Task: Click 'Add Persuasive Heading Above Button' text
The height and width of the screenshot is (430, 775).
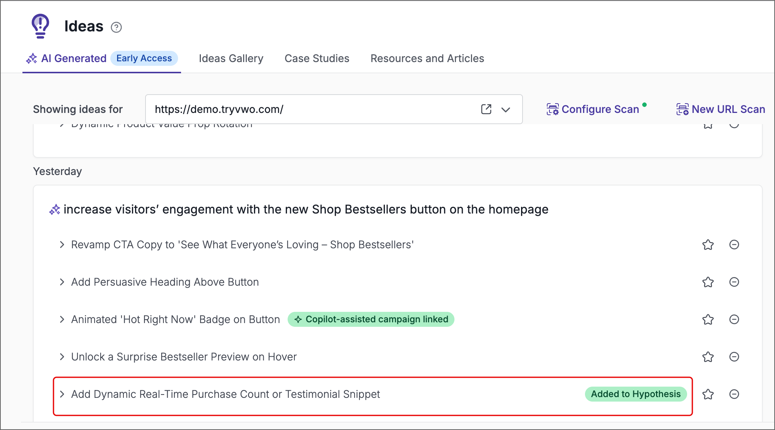Action: [165, 282]
